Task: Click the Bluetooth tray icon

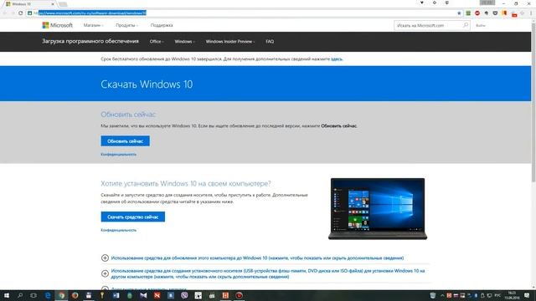Action: 476,295
